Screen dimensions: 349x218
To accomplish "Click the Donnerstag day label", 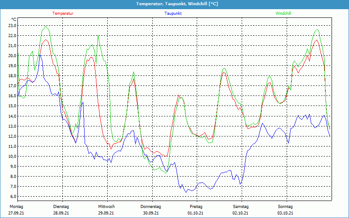I will (151, 207).
